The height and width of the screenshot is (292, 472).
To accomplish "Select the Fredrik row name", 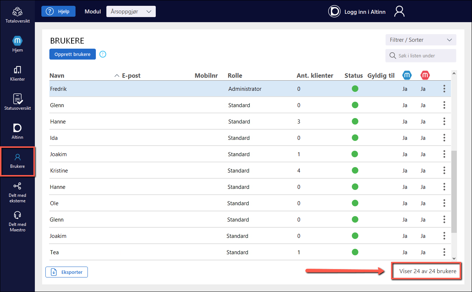I will (58, 89).
